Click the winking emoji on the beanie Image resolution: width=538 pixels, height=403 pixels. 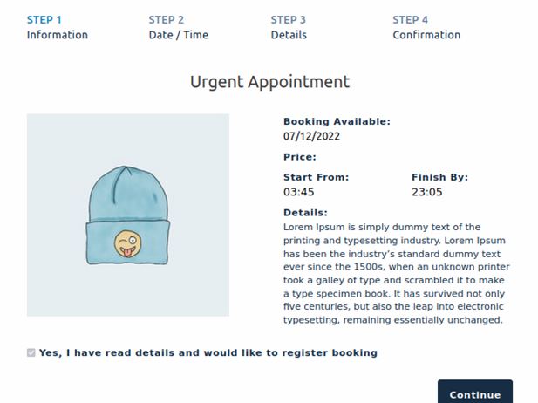(x=127, y=243)
